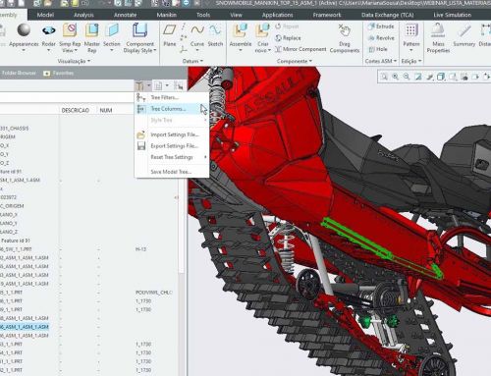Create a datum Plane
The width and height of the screenshot is (491, 376).
[x=170, y=30]
